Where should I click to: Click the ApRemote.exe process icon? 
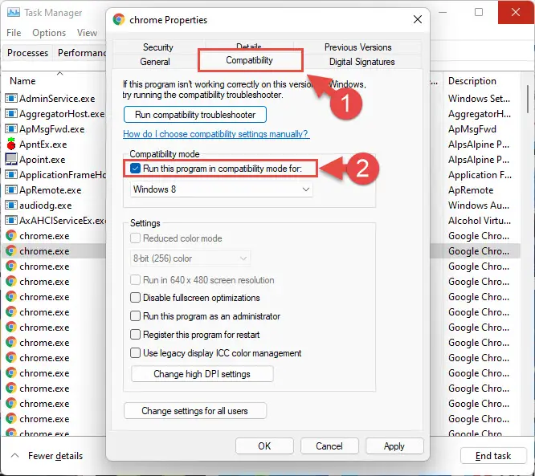point(11,189)
